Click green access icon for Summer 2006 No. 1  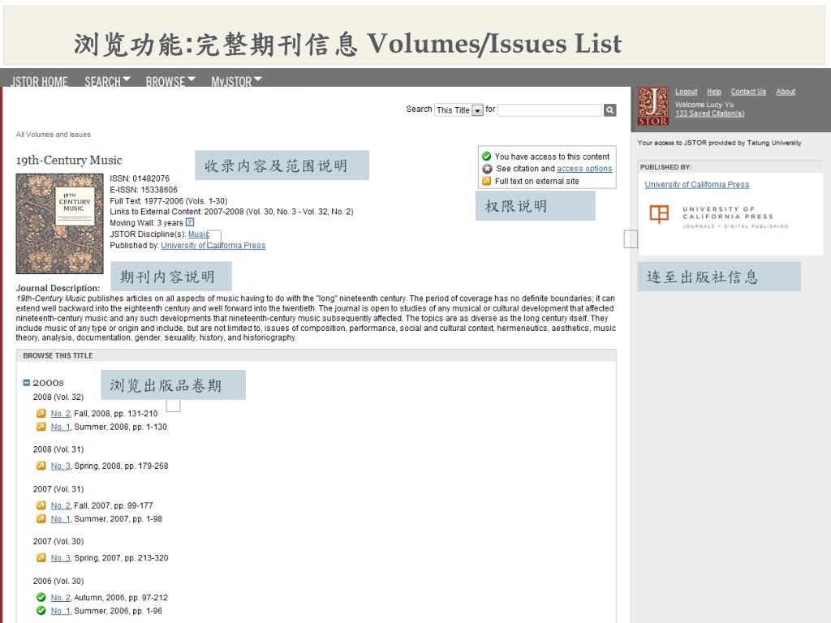point(41,610)
